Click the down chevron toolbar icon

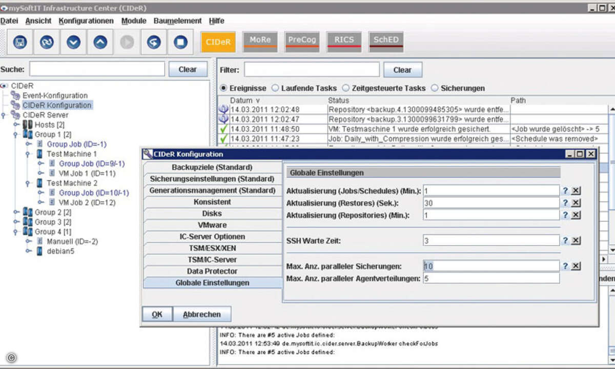click(x=73, y=42)
